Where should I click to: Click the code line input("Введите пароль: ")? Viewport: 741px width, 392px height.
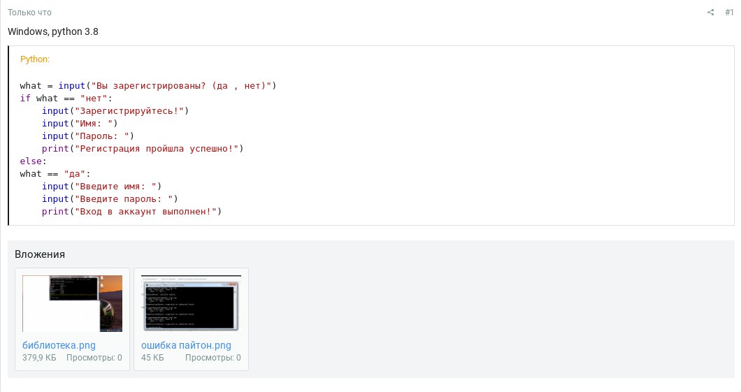[x=110, y=199]
